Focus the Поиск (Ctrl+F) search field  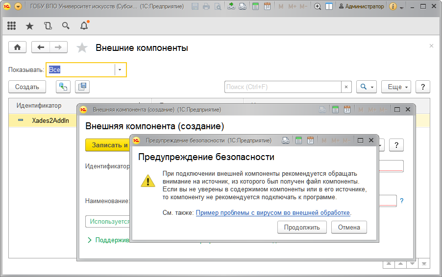pos(283,87)
